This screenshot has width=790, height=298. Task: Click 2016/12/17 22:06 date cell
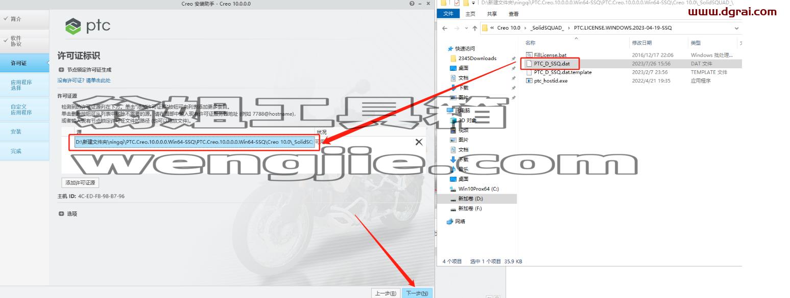pyautogui.click(x=653, y=55)
